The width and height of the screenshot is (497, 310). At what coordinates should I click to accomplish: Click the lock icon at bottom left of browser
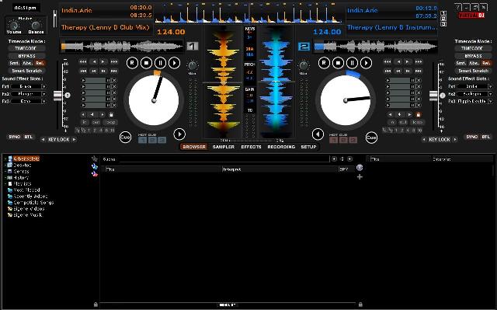[96, 305]
